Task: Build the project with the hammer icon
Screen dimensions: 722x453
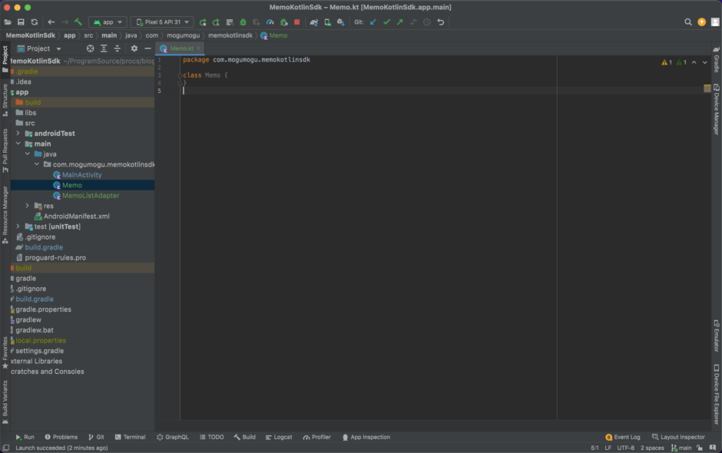Action: pos(78,22)
